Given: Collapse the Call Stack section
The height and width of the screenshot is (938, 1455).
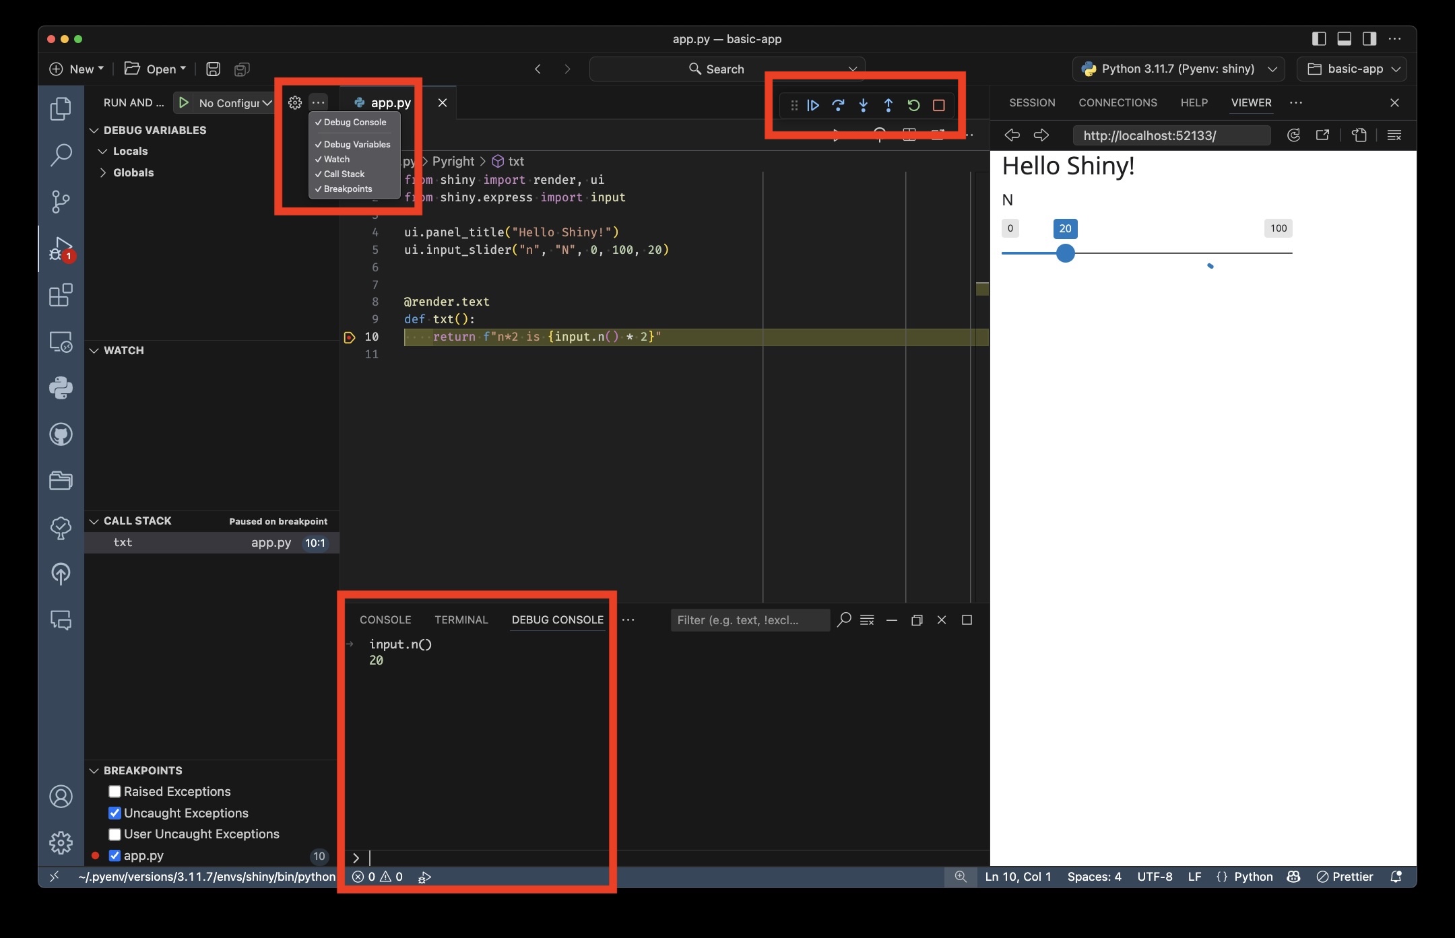Looking at the screenshot, I should [94, 521].
